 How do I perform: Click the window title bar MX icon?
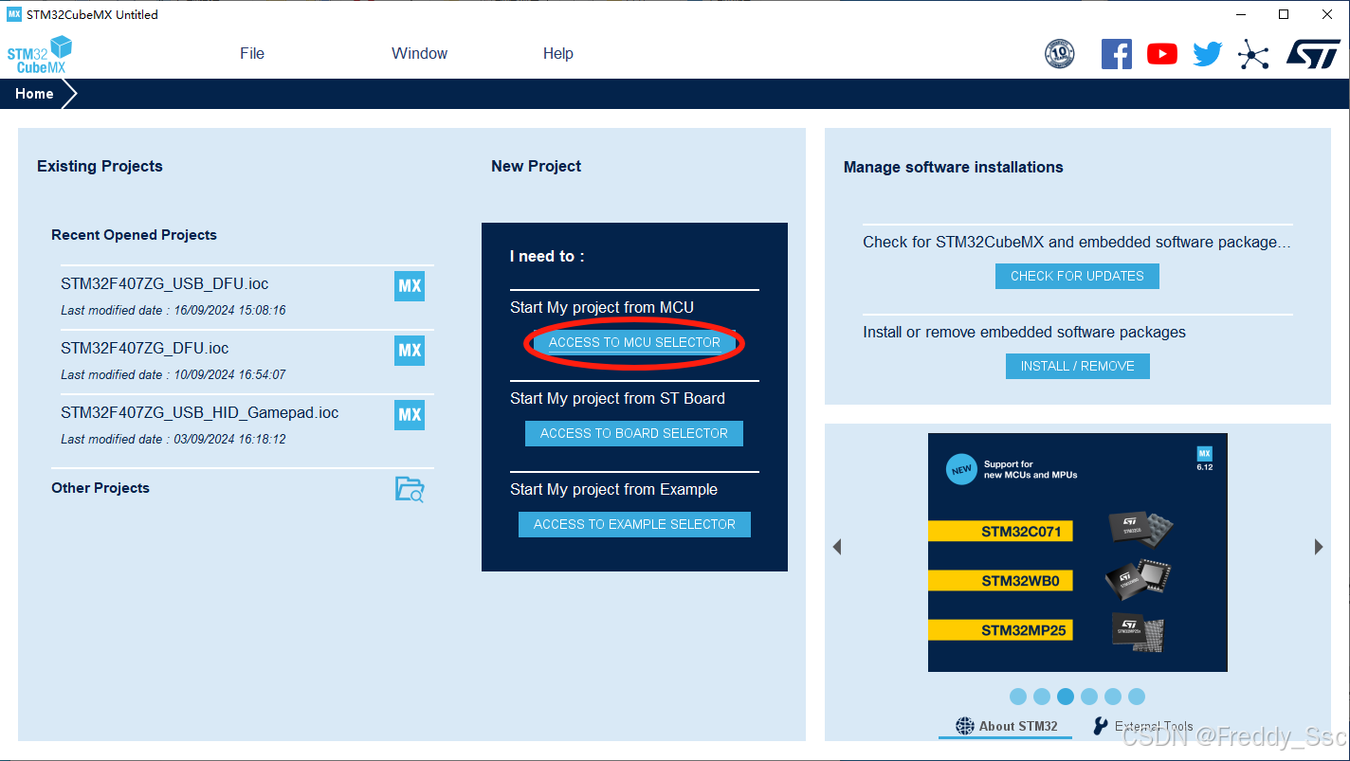[14, 14]
